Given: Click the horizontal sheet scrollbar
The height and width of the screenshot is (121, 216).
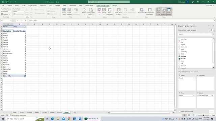Looking at the screenshot, I should pos(140,113).
